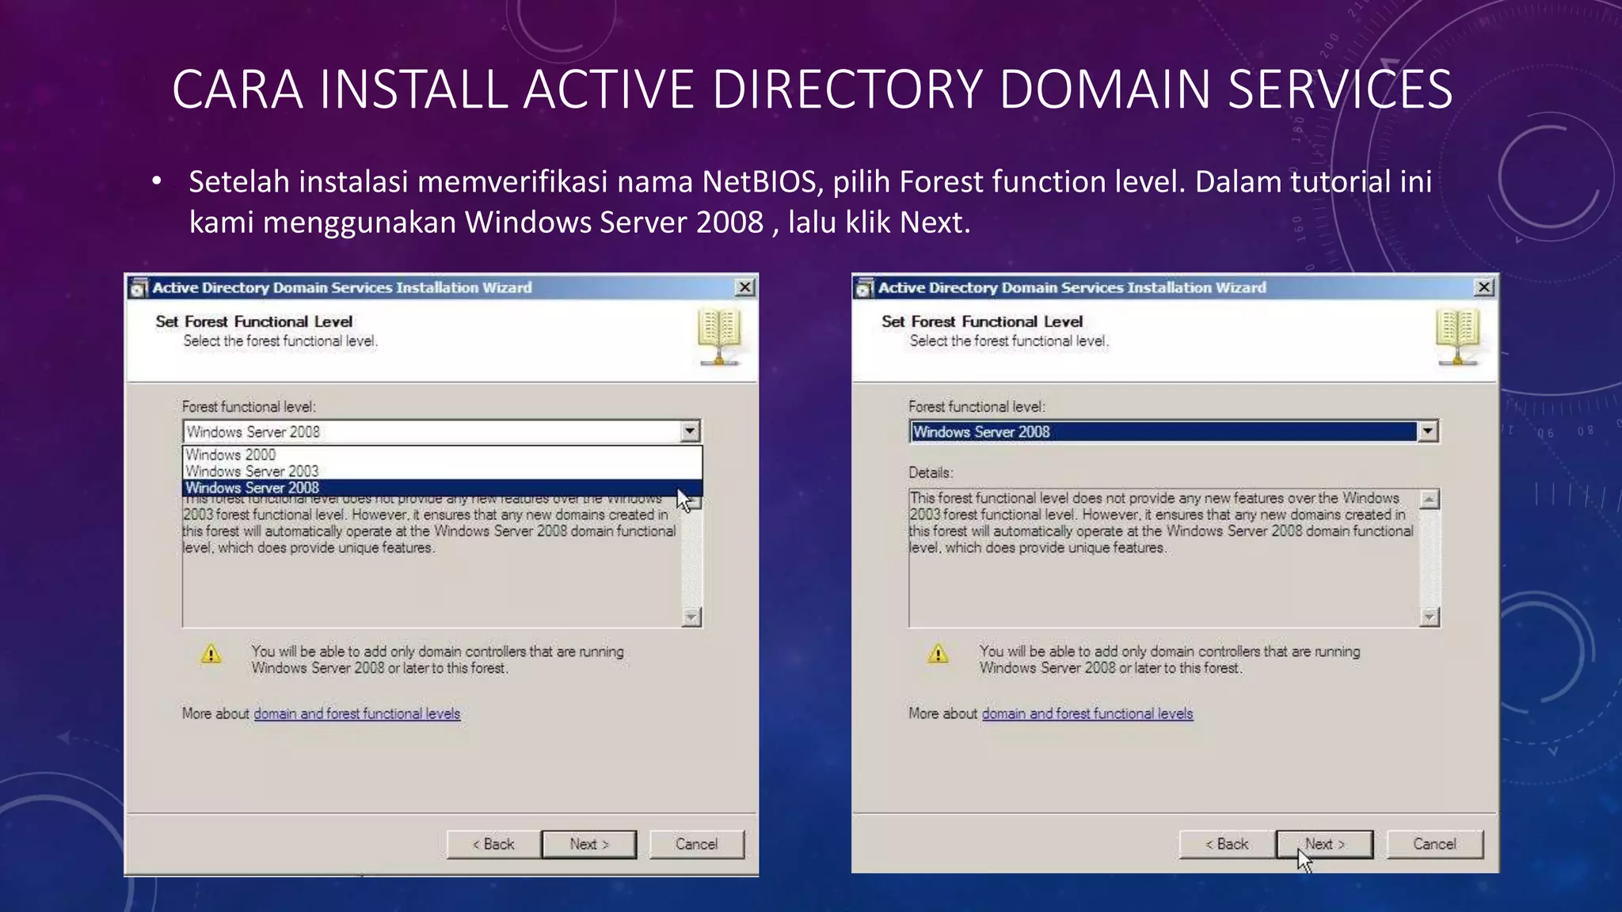The image size is (1622, 912).
Task: Click the "Set Forest Functional Level" heading in left wizard
Action: [x=253, y=321]
